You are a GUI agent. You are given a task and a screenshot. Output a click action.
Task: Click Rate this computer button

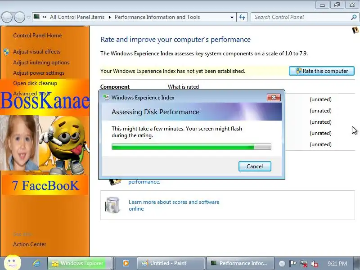(322, 71)
